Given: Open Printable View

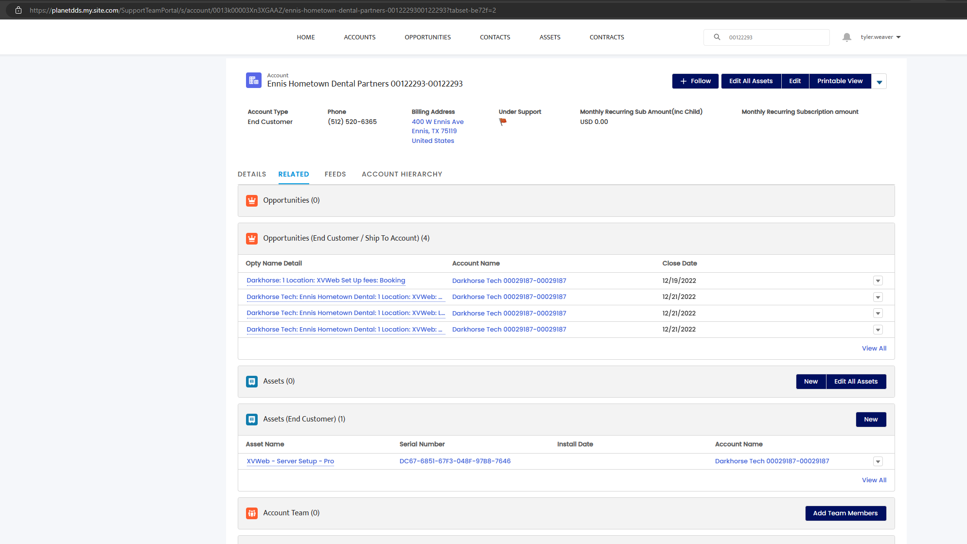Looking at the screenshot, I should pos(840,81).
